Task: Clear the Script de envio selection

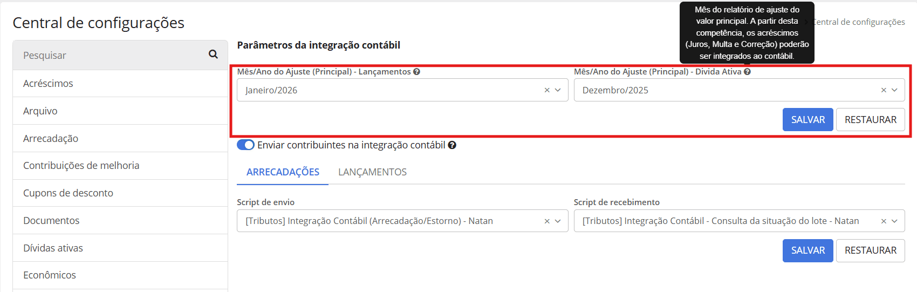Action: tap(547, 221)
